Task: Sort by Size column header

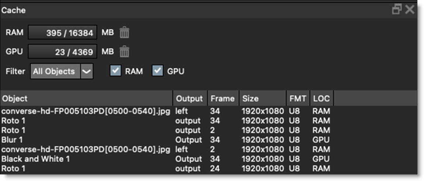Action: (x=263, y=99)
